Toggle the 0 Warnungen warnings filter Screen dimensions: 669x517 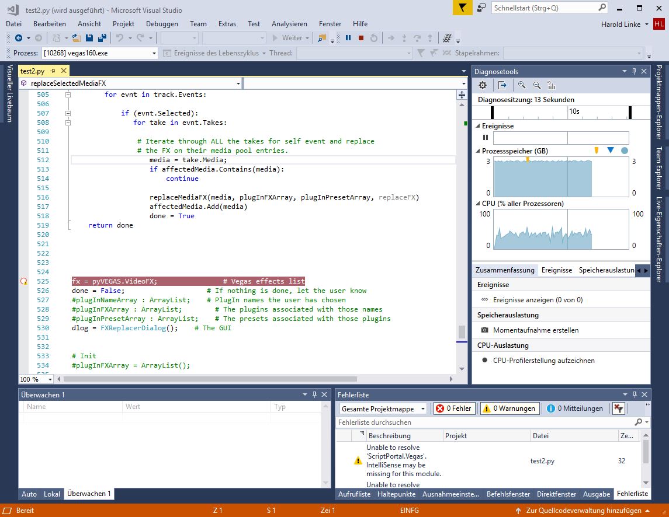click(509, 408)
